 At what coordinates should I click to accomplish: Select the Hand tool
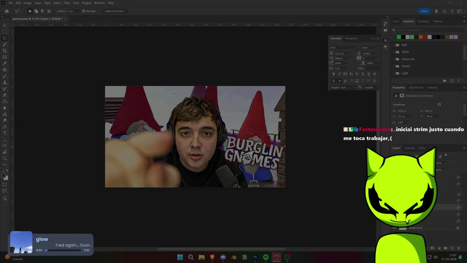[x=5, y=152]
